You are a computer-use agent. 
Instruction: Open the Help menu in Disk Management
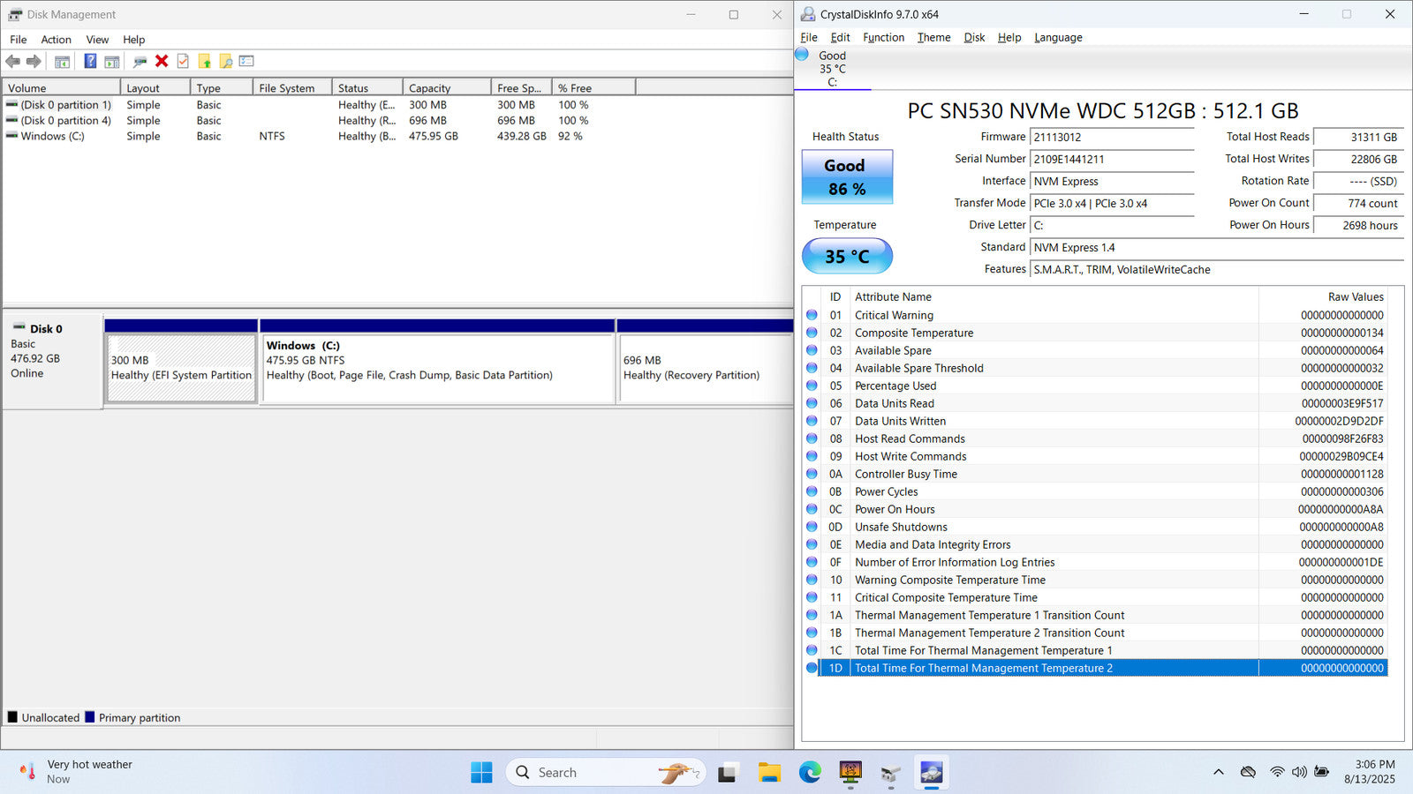134,40
